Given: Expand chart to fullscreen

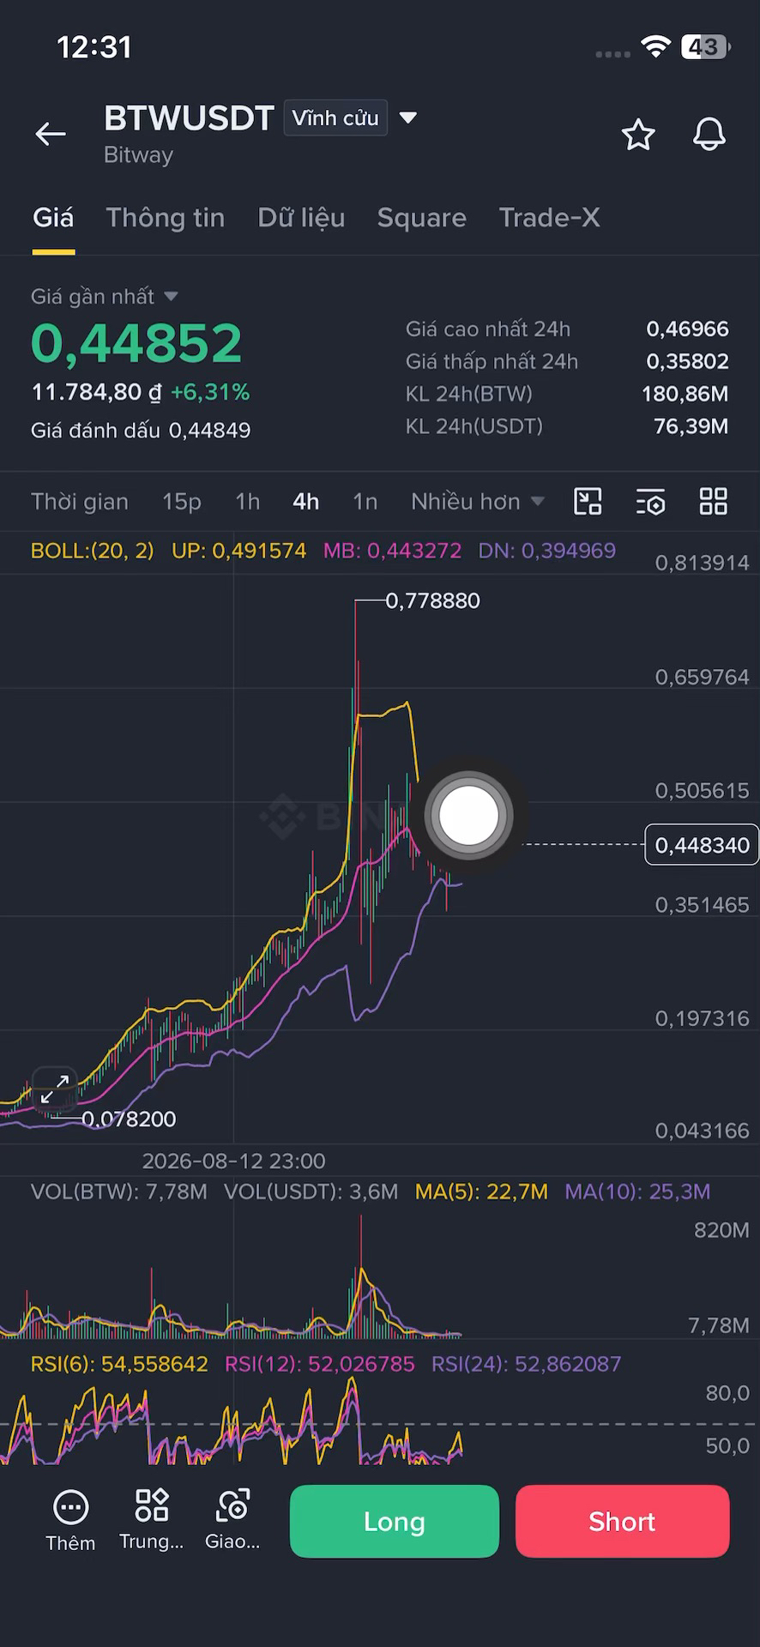Looking at the screenshot, I should tap(55, 1089).
